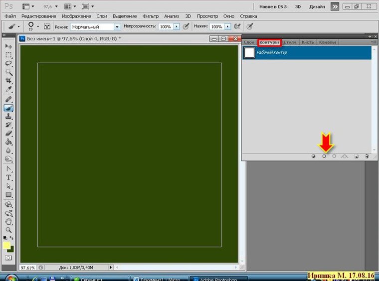Delete current path with trash icon
This screenshot has width=379, height=281.
coord(367,156)
